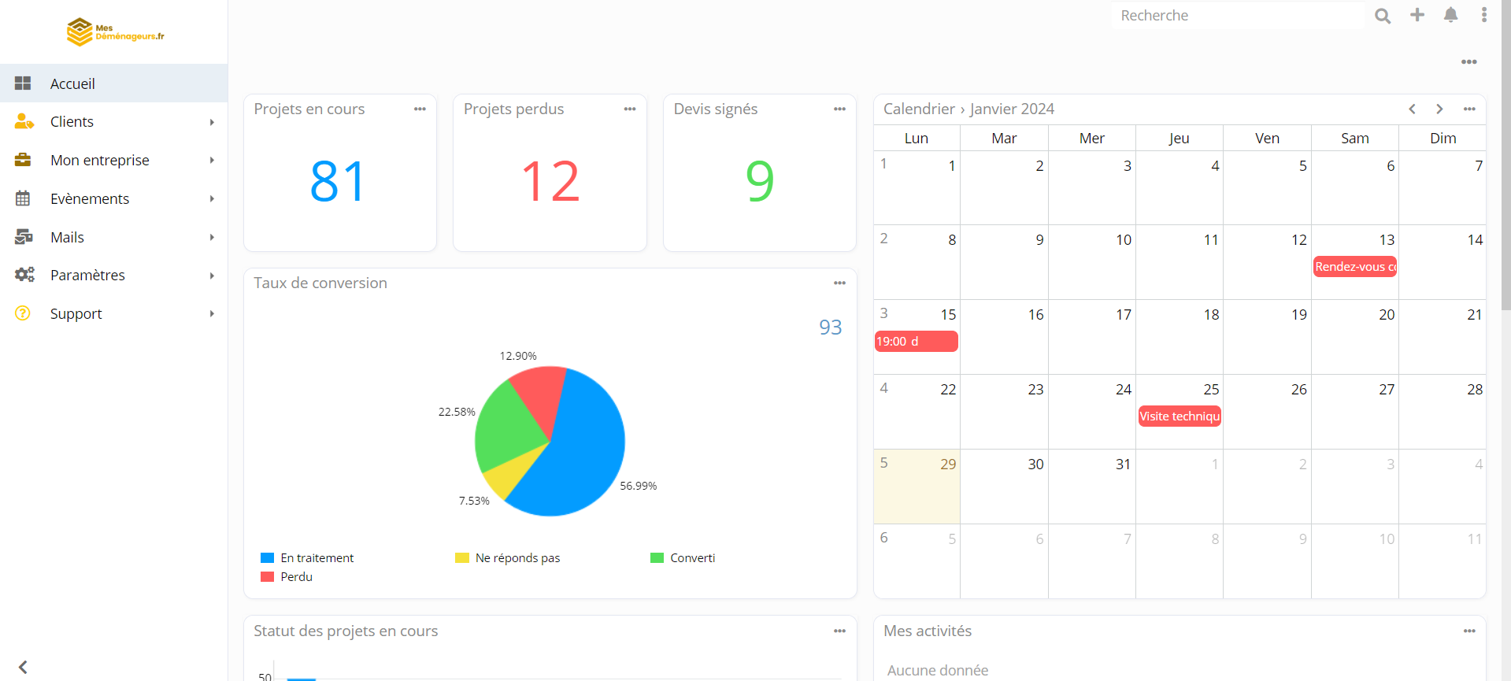Open the notifications bell
The height and width of the screenshot is (681, 1511).
[x=1451, y=15]
